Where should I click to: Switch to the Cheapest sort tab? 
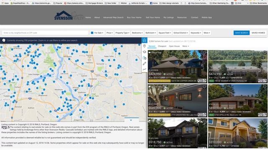pos(162,46)
